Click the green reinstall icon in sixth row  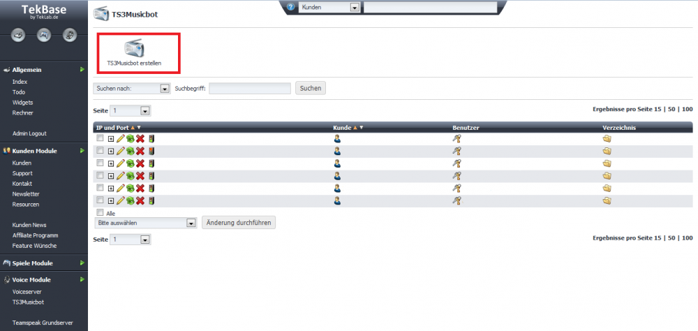[130, 200]
